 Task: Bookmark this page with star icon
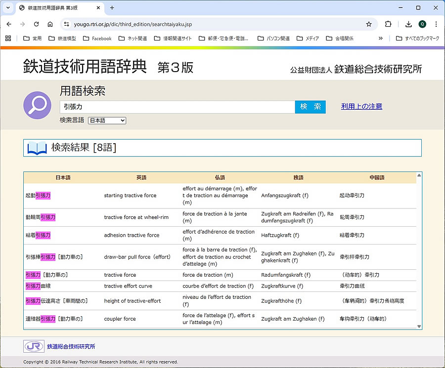click(369, 24)
